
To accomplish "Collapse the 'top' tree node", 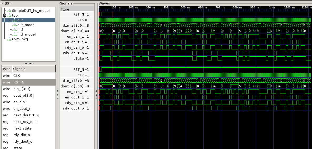I will point(5,15).
